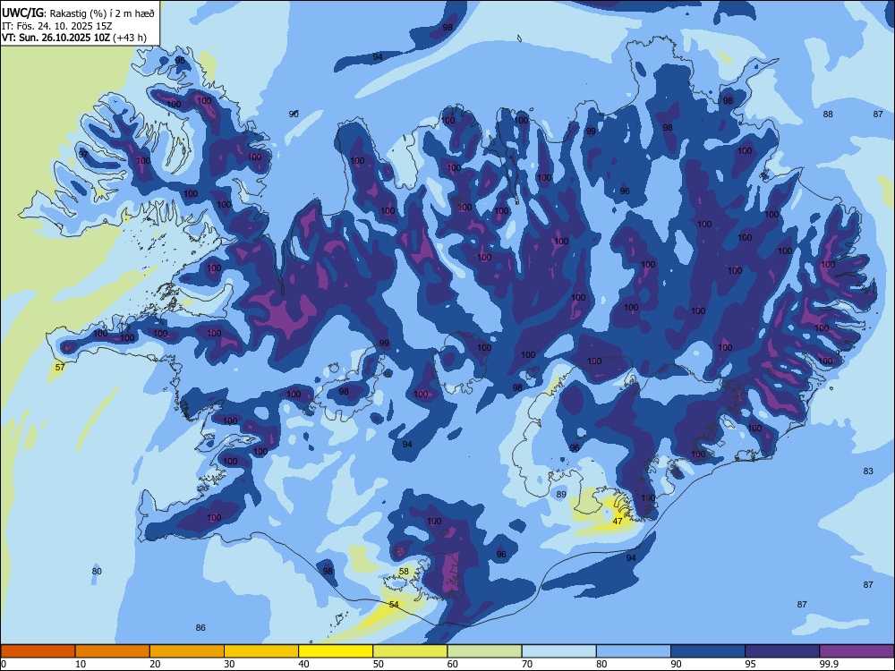
Task: Select the '89' humidity value on the map
Action: click(561, 494)
